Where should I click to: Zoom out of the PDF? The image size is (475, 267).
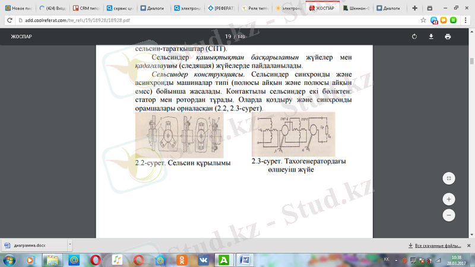[449, 215]
